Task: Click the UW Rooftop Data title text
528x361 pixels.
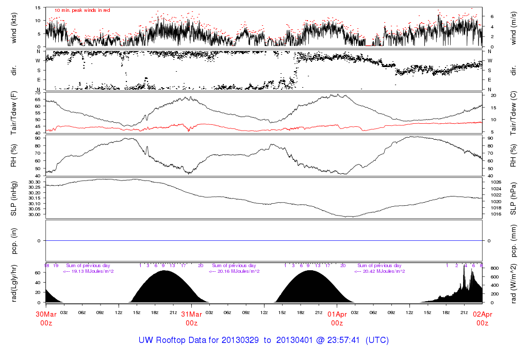Action: 263,340
